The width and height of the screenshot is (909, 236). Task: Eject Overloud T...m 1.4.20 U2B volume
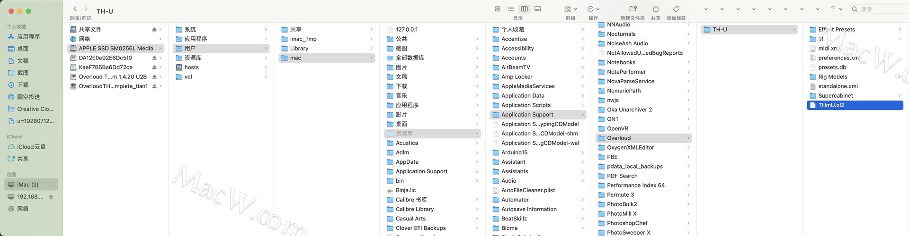pos(154,76)
